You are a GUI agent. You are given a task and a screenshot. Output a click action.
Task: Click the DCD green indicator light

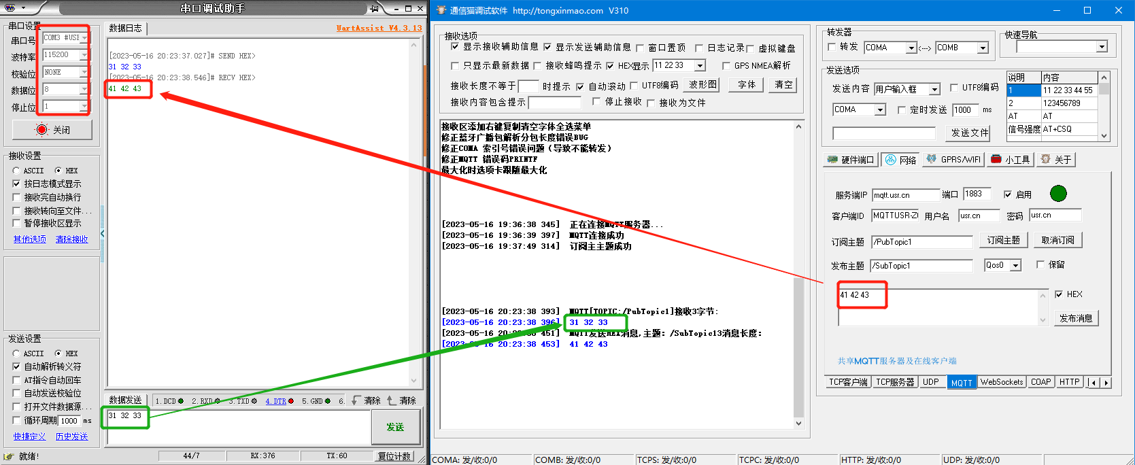(181, 401)
